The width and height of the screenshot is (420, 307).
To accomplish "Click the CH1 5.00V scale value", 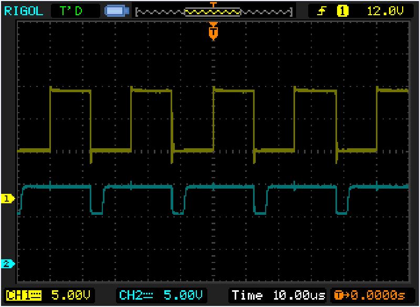I will 71,295.
